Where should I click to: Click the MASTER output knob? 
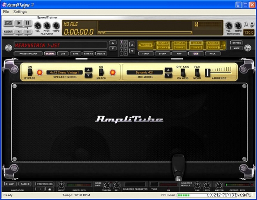point(219,185)
